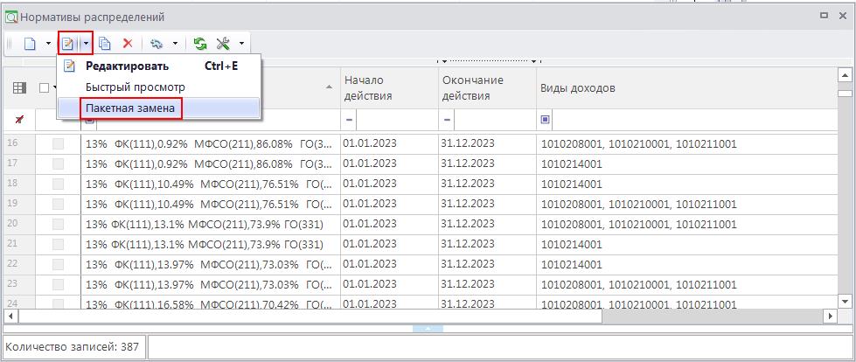Click vertical scrollbar up arrow
Image resolution: width=856 pixels, height=362 pixels.
point(845,75)
